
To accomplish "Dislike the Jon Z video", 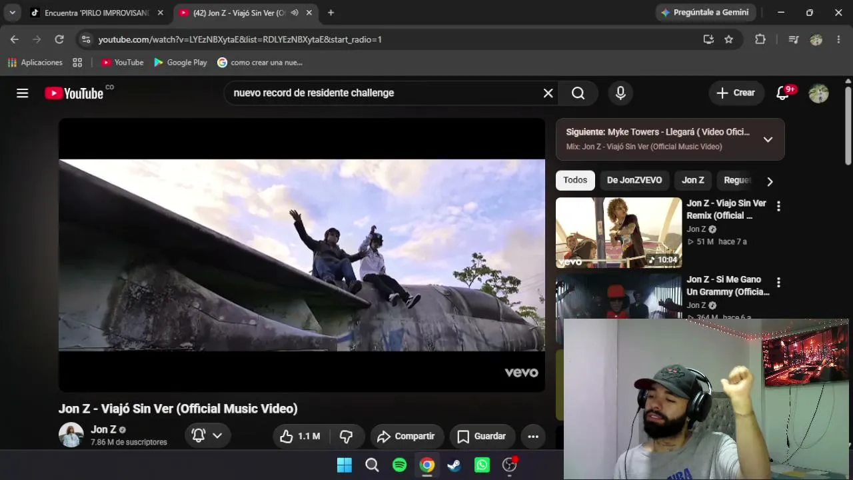I will coord(347,436).
